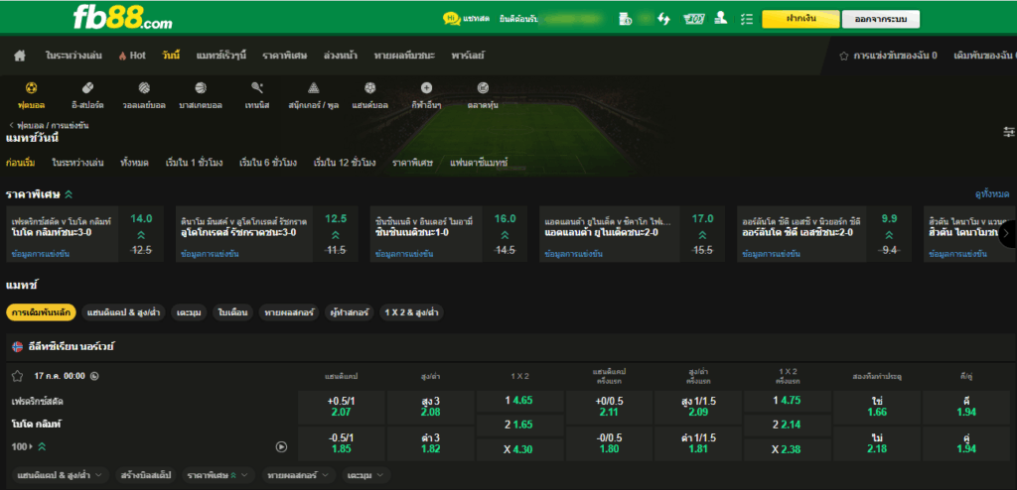
Task: Select the volleyball sport icon
Action: click(x=144, y=87)
